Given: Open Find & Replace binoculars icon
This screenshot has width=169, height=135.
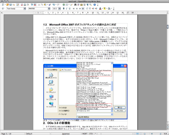Looking at the screenshot, I should [75, 5].
